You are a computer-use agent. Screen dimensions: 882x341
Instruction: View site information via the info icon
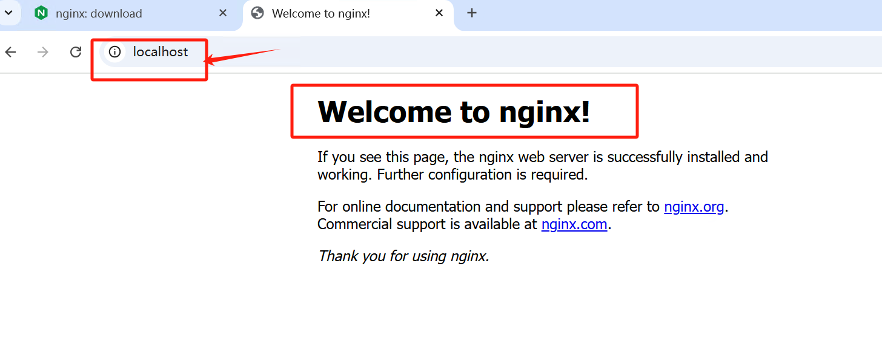[114, 52]
